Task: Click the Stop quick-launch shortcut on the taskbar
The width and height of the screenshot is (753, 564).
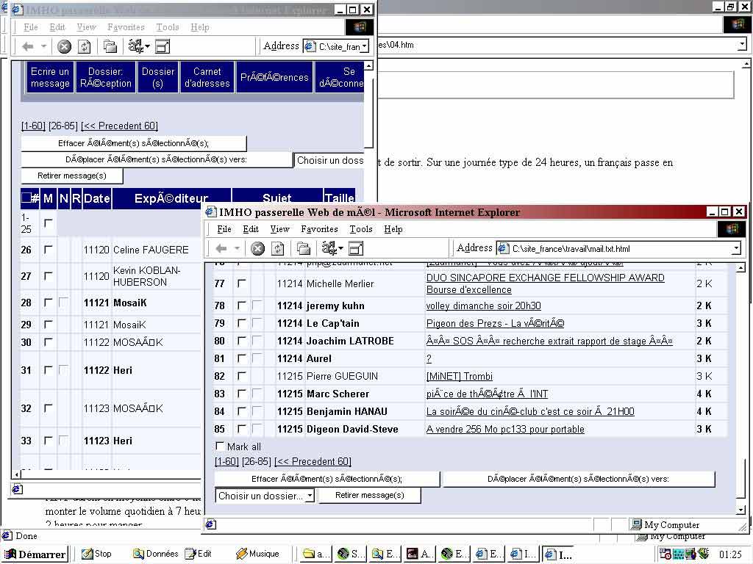Action: [96, 554]
